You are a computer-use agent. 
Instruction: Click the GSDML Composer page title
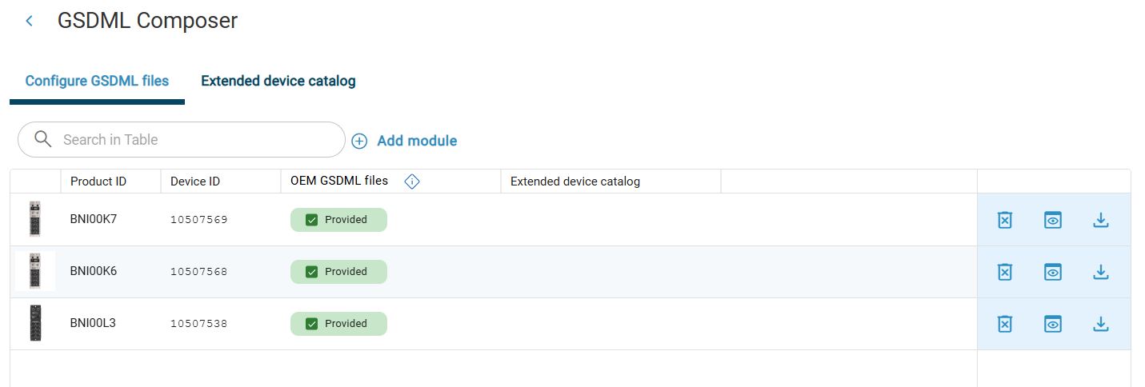click(x=147, y=21)
